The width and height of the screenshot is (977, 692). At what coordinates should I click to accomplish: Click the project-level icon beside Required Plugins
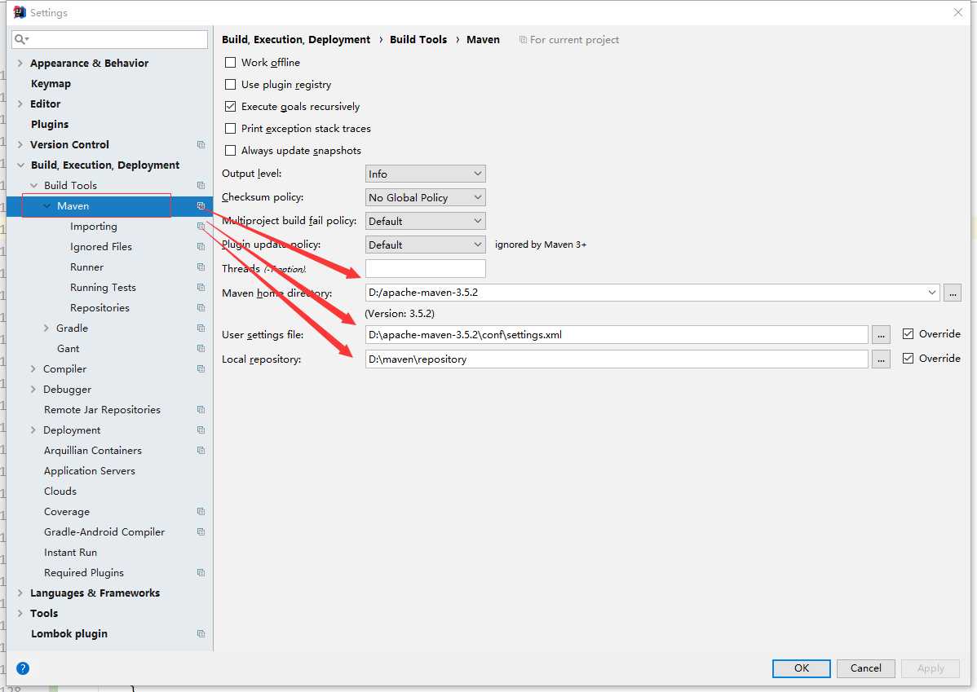point(201,572)
